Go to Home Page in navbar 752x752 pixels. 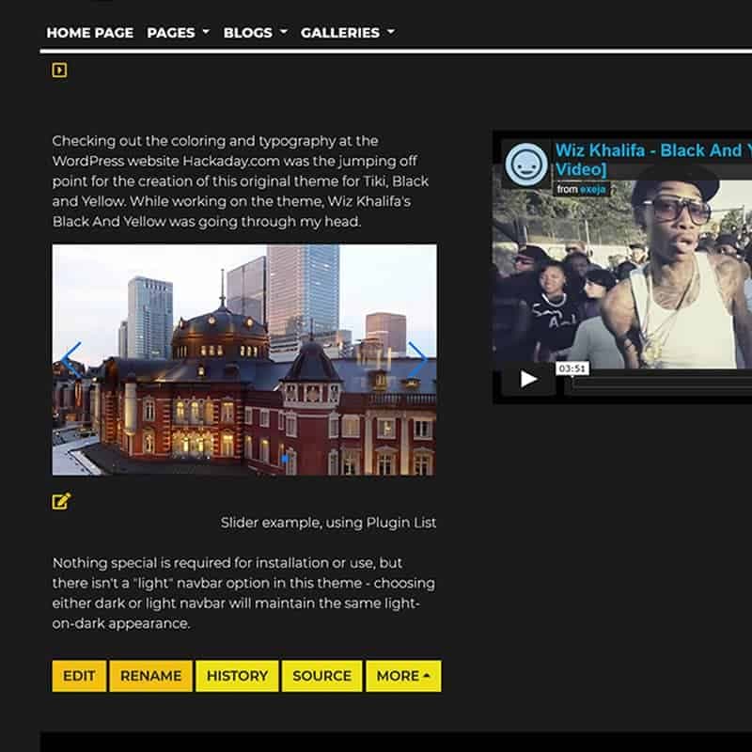[x=89, y=32]
